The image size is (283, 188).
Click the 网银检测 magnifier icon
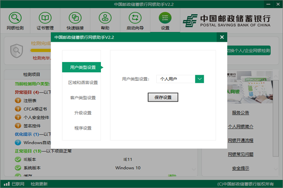16,18
